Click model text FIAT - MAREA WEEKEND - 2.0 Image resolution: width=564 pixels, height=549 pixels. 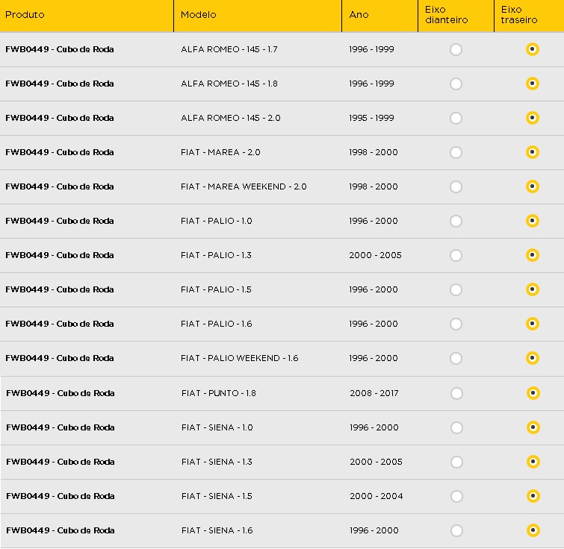(x=244, y=186)
